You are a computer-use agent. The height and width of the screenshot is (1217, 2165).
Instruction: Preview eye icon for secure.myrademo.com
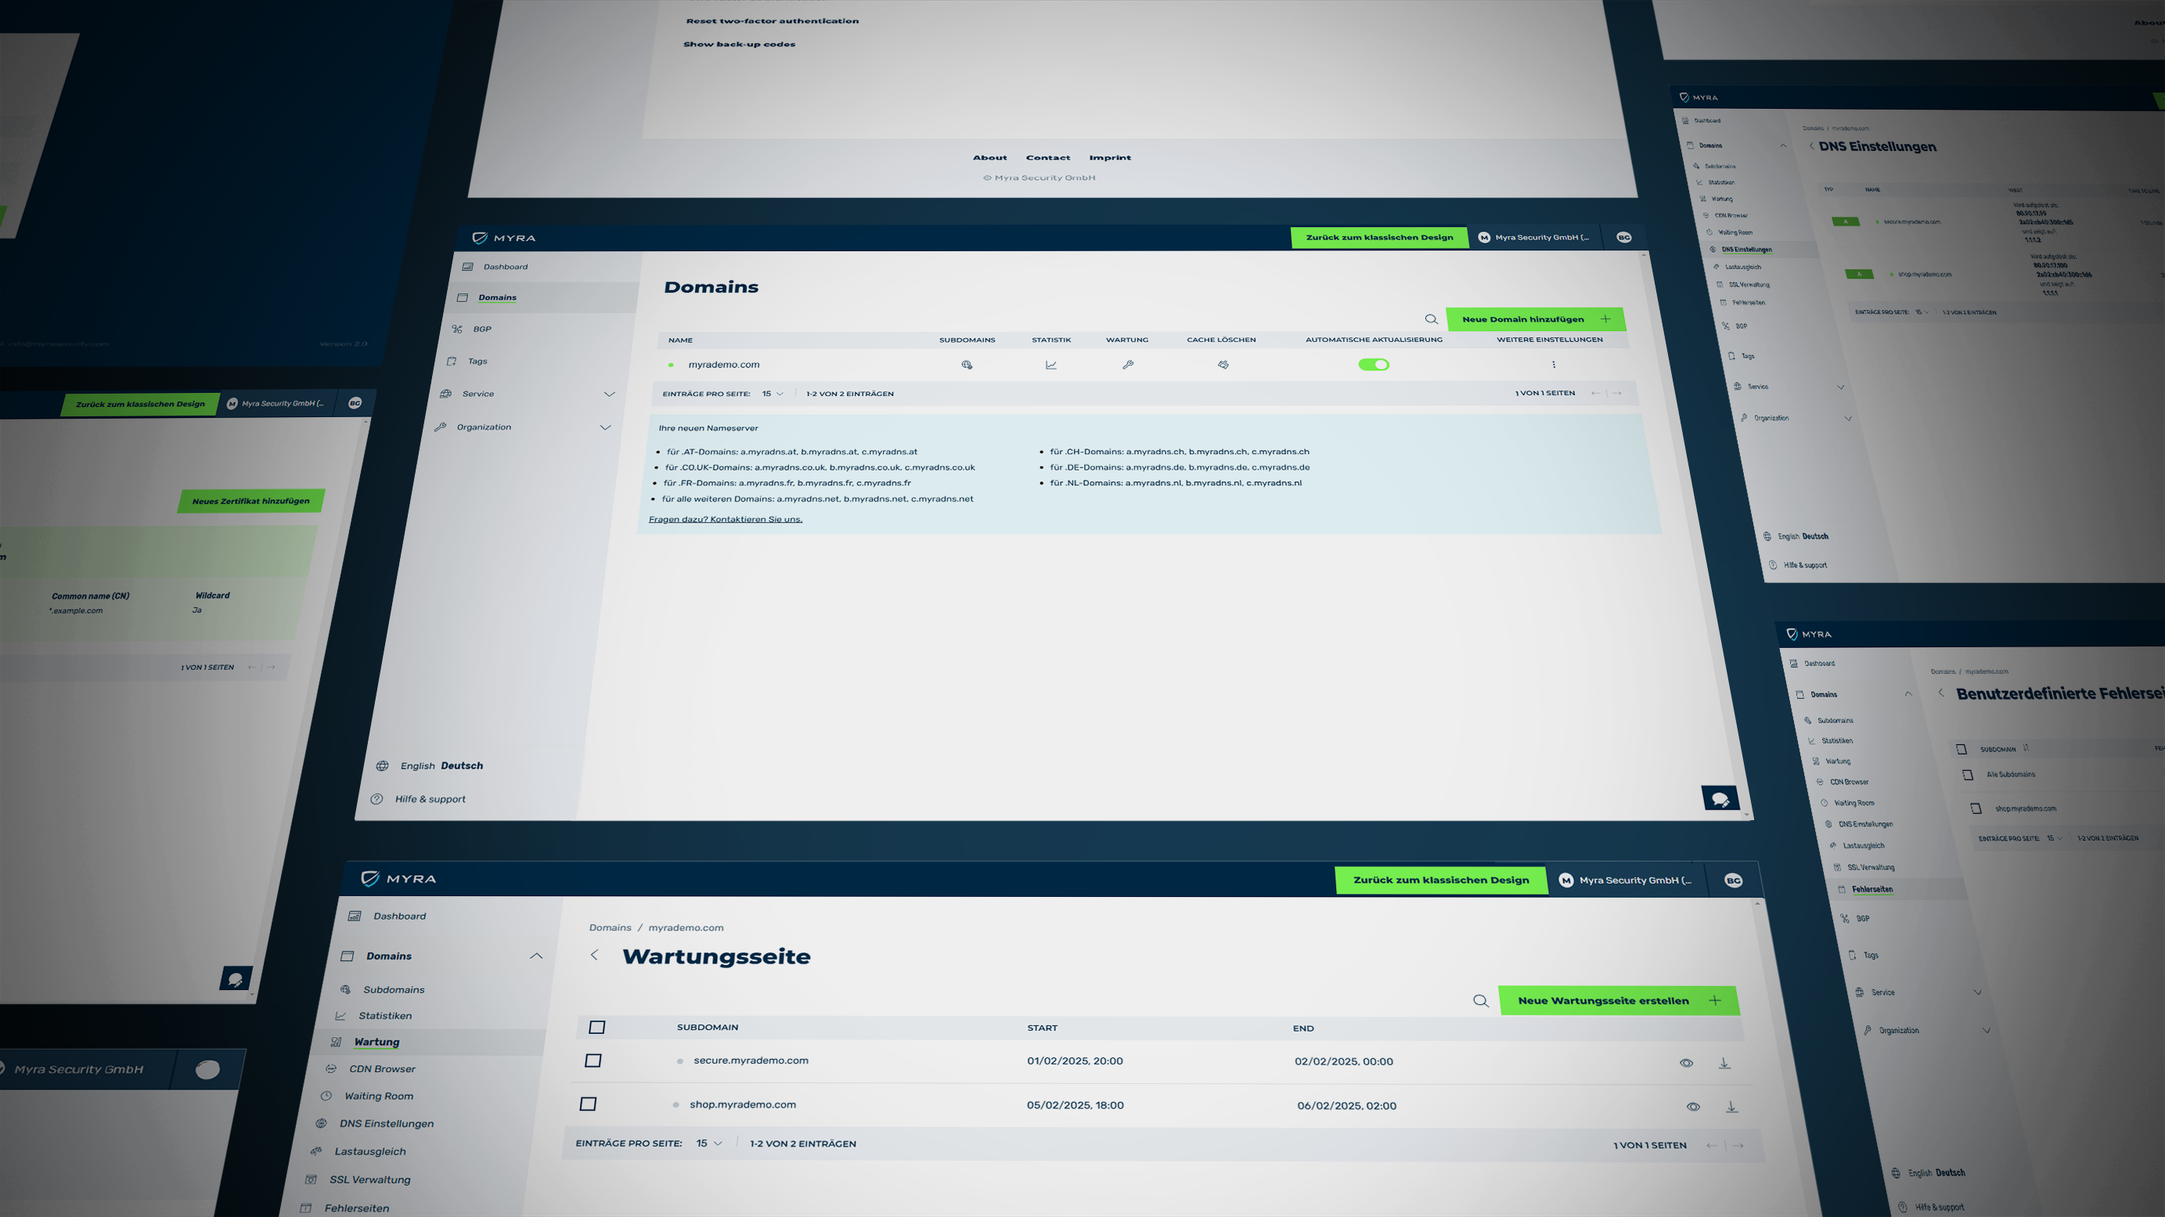click(x=1686, y=1063)
